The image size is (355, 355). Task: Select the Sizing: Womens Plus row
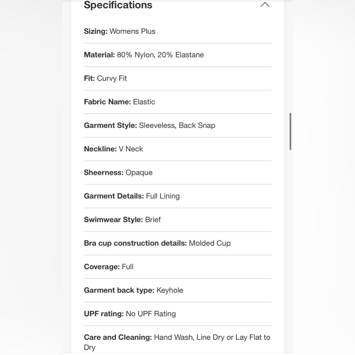[177, 31]
